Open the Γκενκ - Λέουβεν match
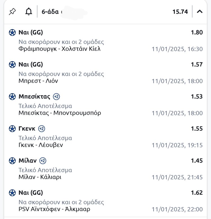Screen dimensions: 211x219 [x=41, y=145]
